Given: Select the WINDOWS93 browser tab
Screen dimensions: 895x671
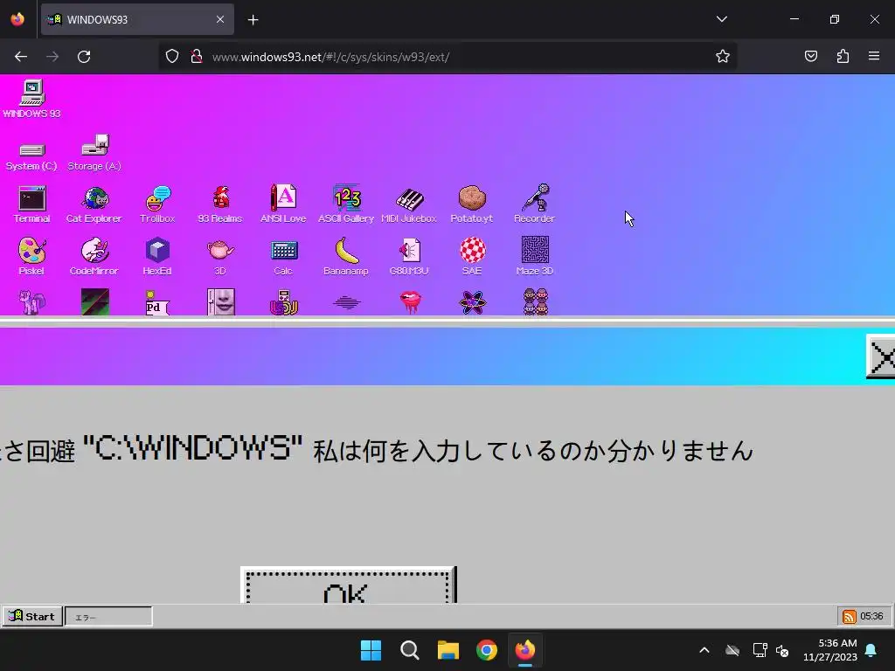Looking at the screenshot, I should (x=137, y=19).
